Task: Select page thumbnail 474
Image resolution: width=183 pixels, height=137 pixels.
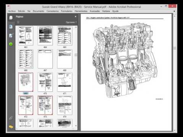Action: pos(65,105)
